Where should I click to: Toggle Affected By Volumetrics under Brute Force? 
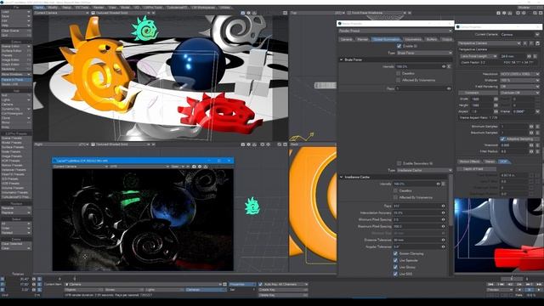(399, 80)
